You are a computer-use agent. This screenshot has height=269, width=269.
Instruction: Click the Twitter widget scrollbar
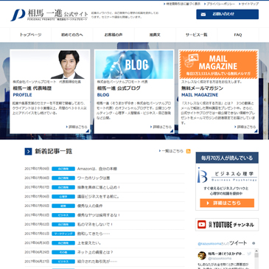(x=256, y=259)
